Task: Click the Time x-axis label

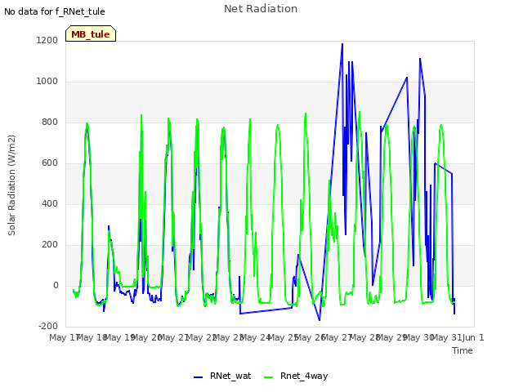Action: 463,350
